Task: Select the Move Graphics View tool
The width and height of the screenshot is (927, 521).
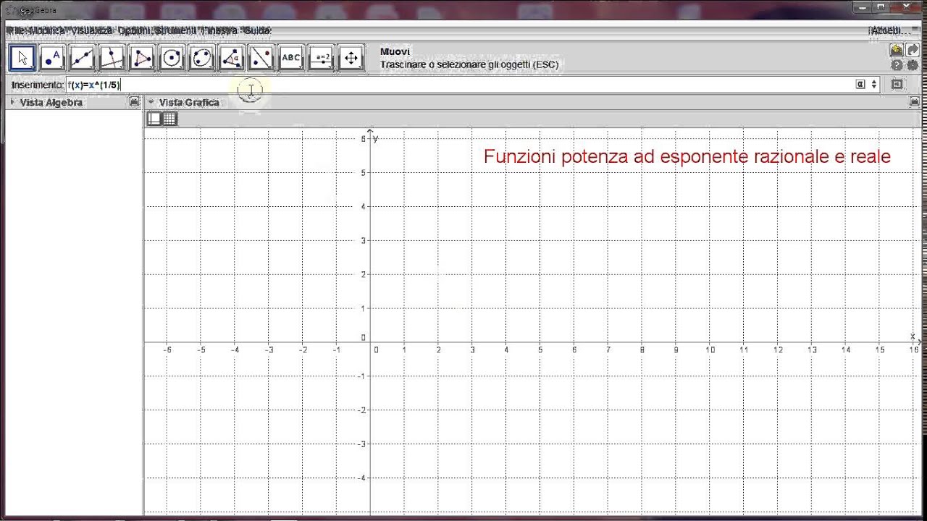Action: 351,59
